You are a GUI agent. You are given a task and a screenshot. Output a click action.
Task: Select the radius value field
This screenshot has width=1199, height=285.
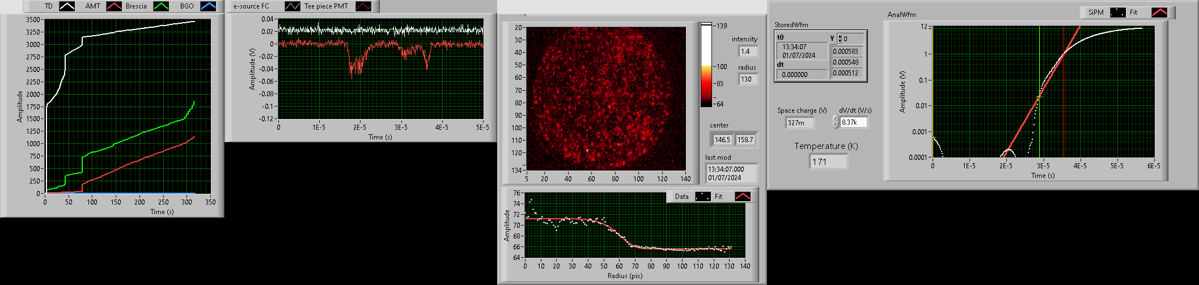tap(748, 79)
